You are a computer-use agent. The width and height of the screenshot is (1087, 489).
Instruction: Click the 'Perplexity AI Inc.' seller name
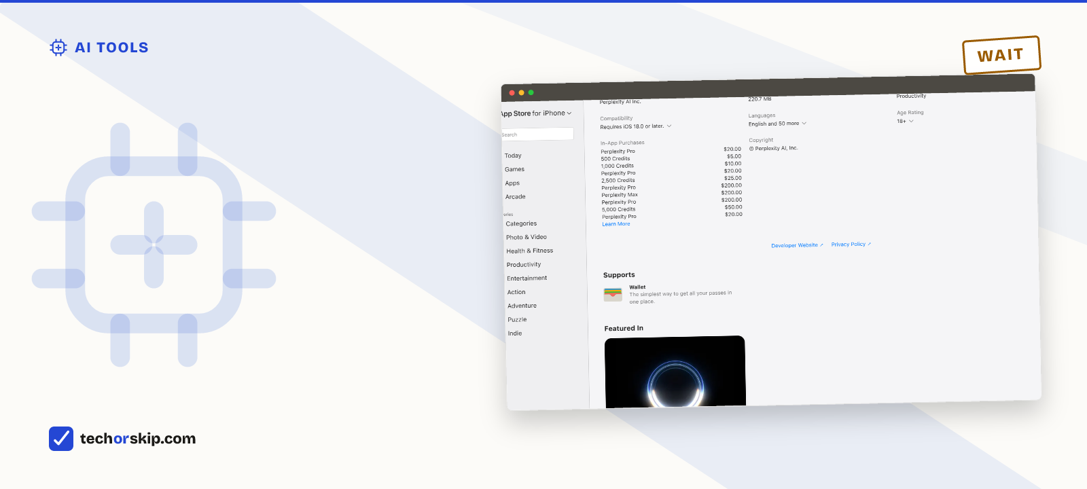(x=620, y=102)
